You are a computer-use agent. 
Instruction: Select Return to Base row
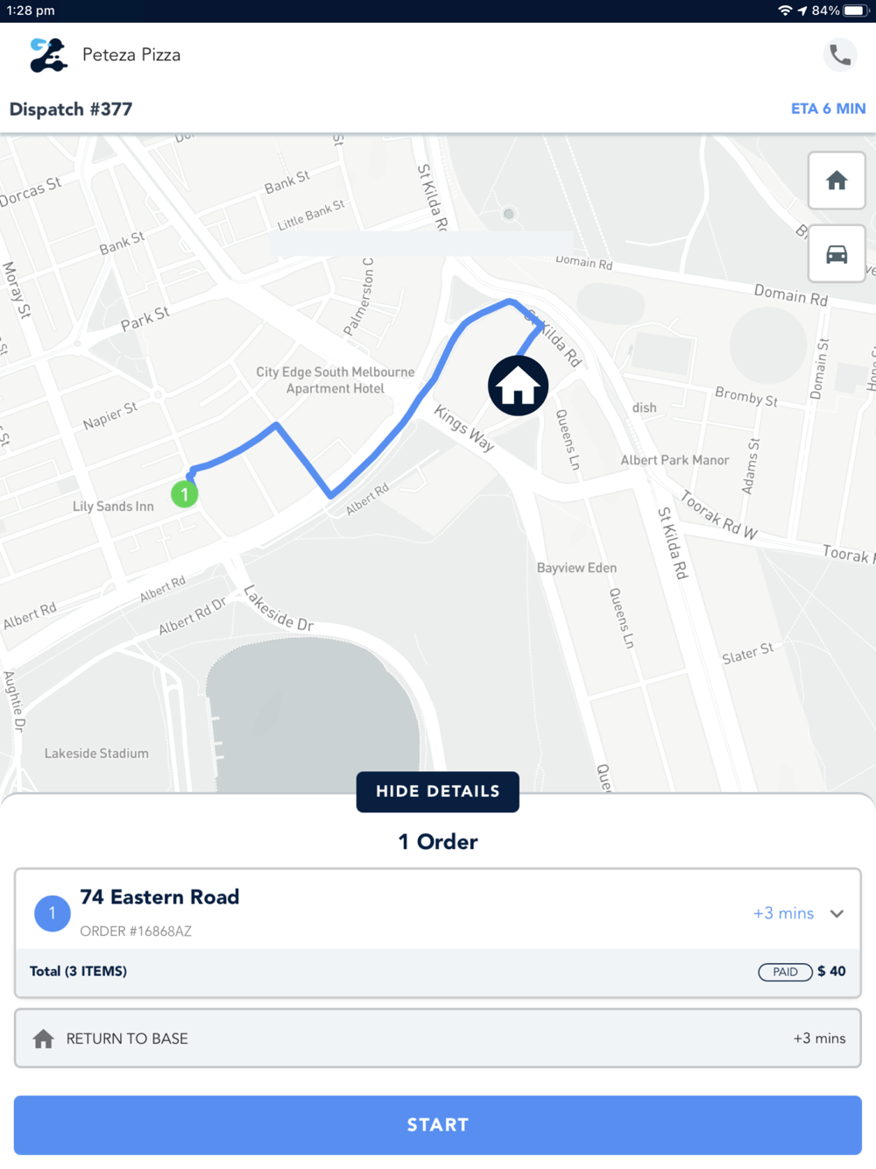tap(438, 1038)
